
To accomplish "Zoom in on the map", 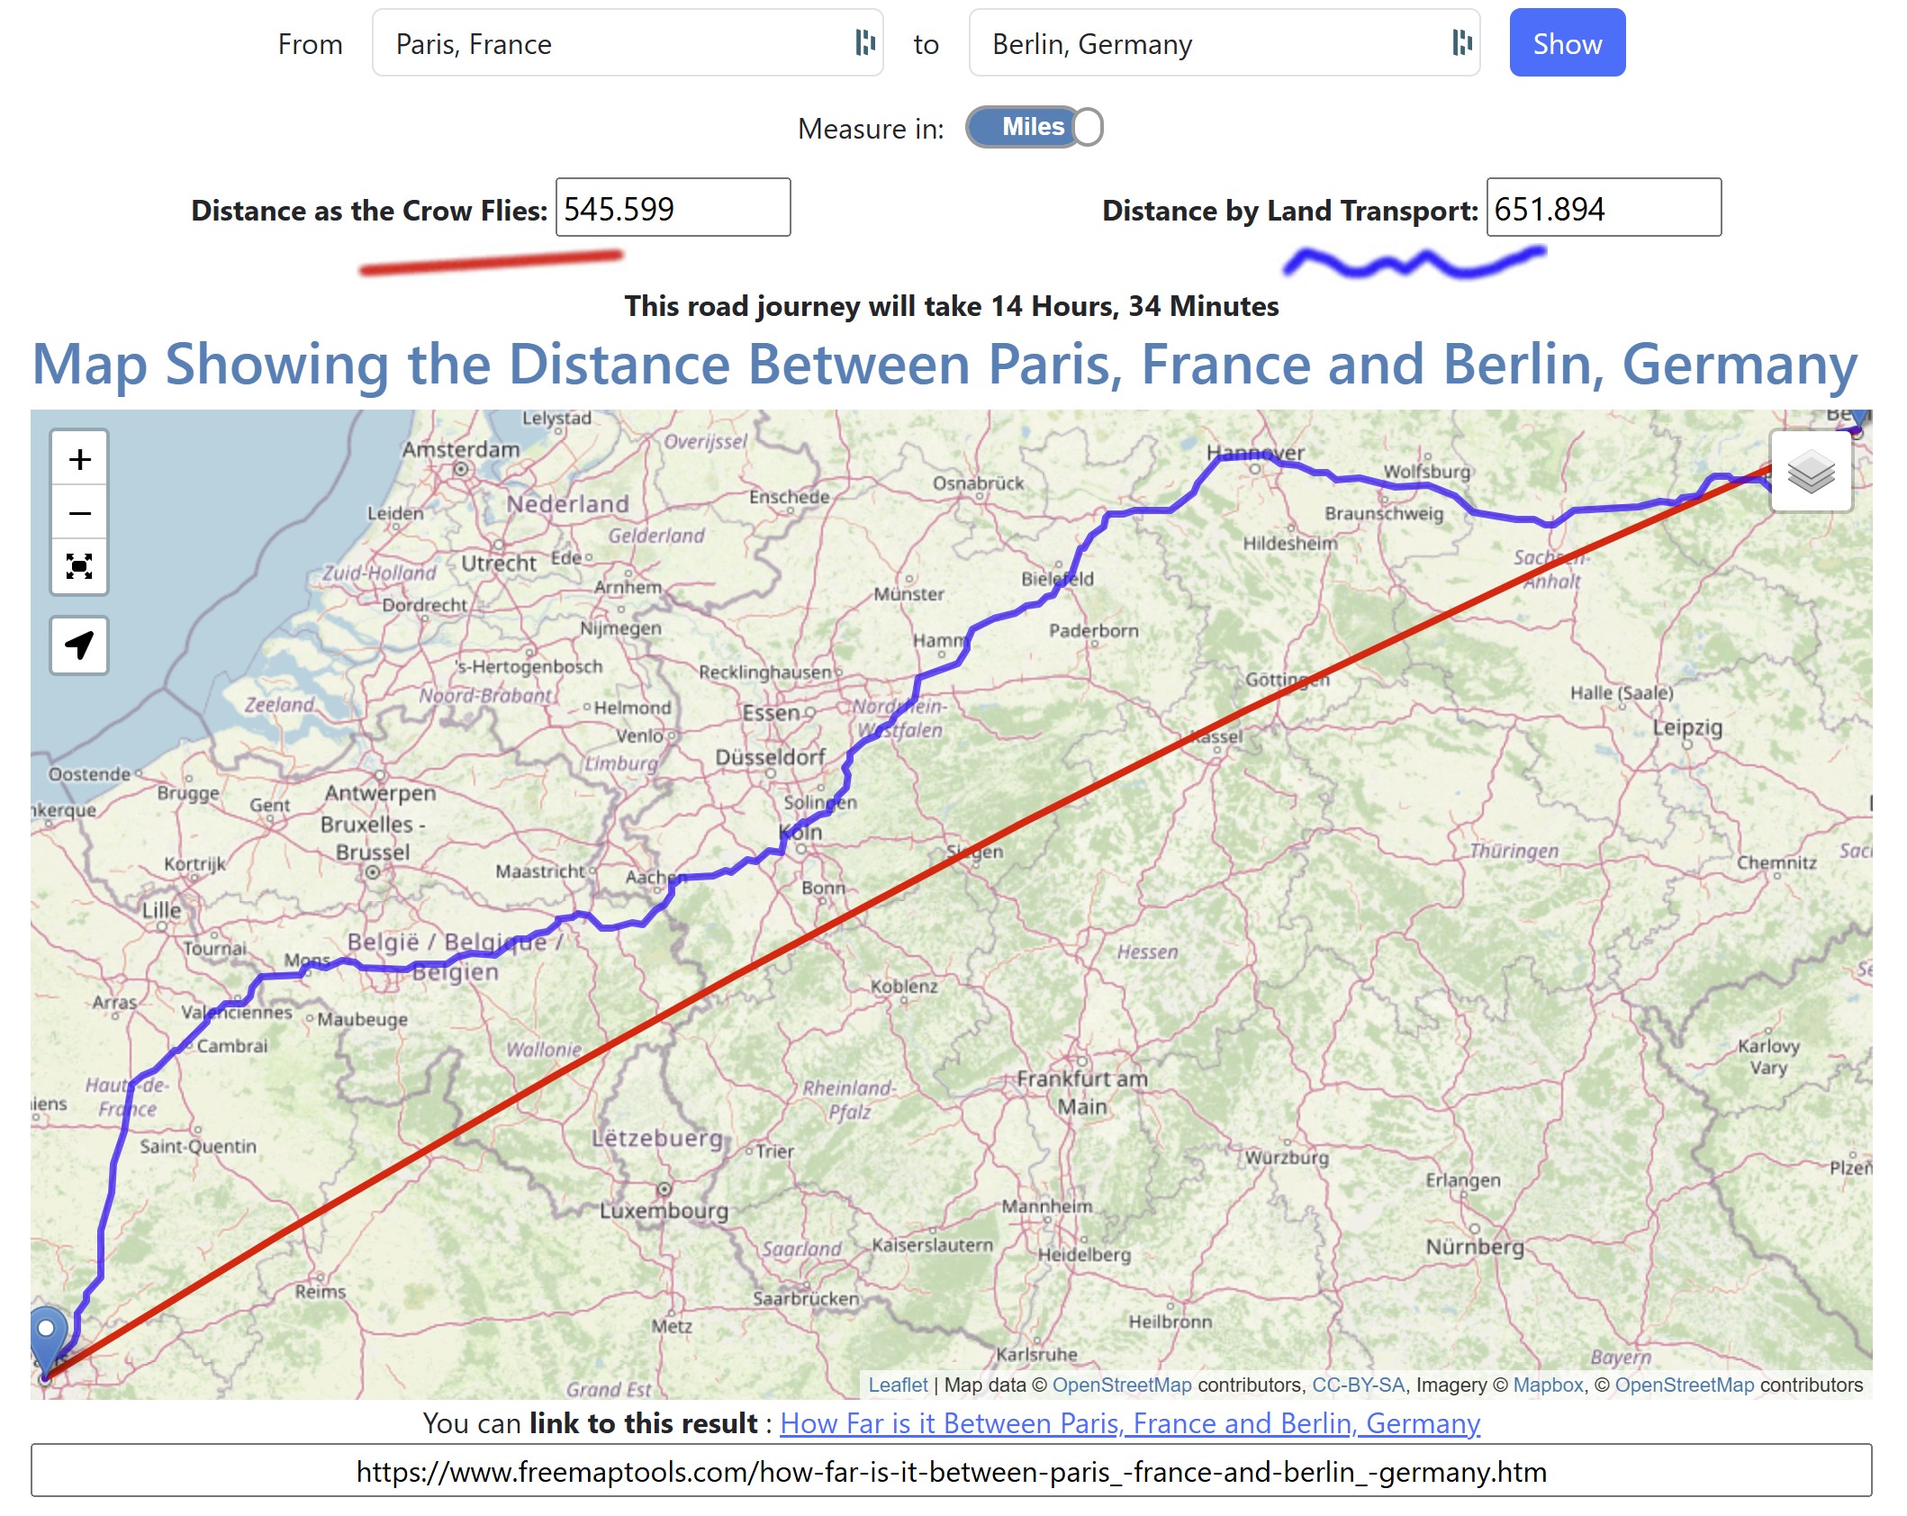I will click(x=79, y=459).
